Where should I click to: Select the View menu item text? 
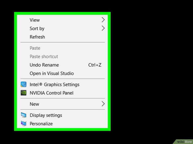pos(35,20)
